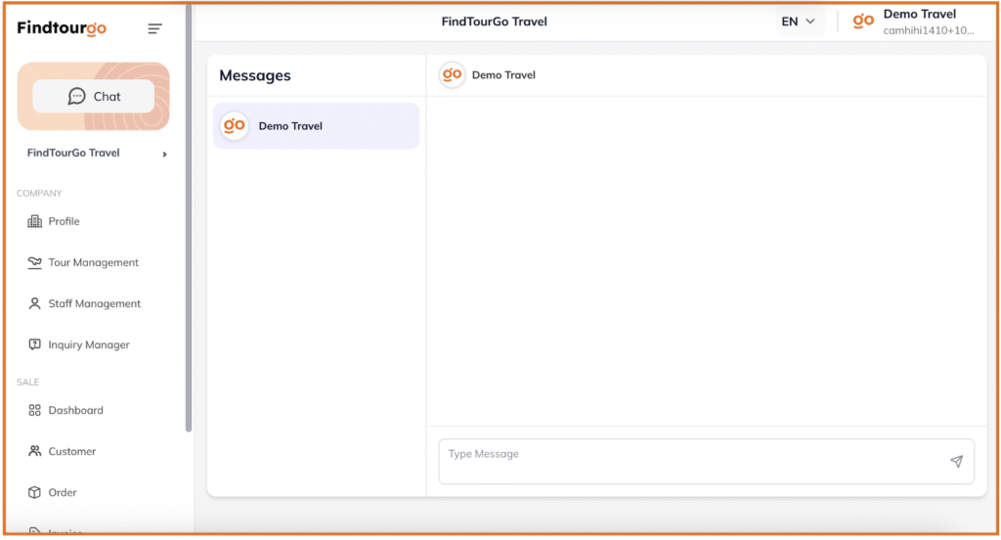Click Demo Travel avatar in chat header
Viewport: 1001px width, 540px height.
tap(452, 75)
